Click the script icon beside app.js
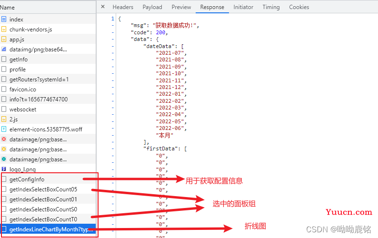 4,39
